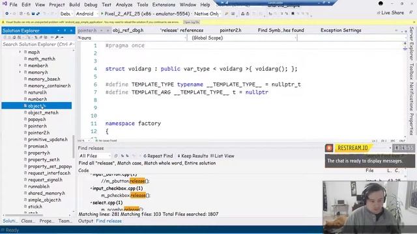Close the pointer.h tab
The height and width of the screenshot is (234, 417).
click(x=108, y=31)
